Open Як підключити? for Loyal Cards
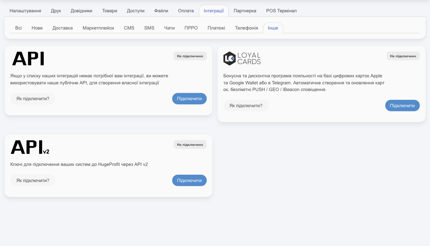 (x=246, y=106)
